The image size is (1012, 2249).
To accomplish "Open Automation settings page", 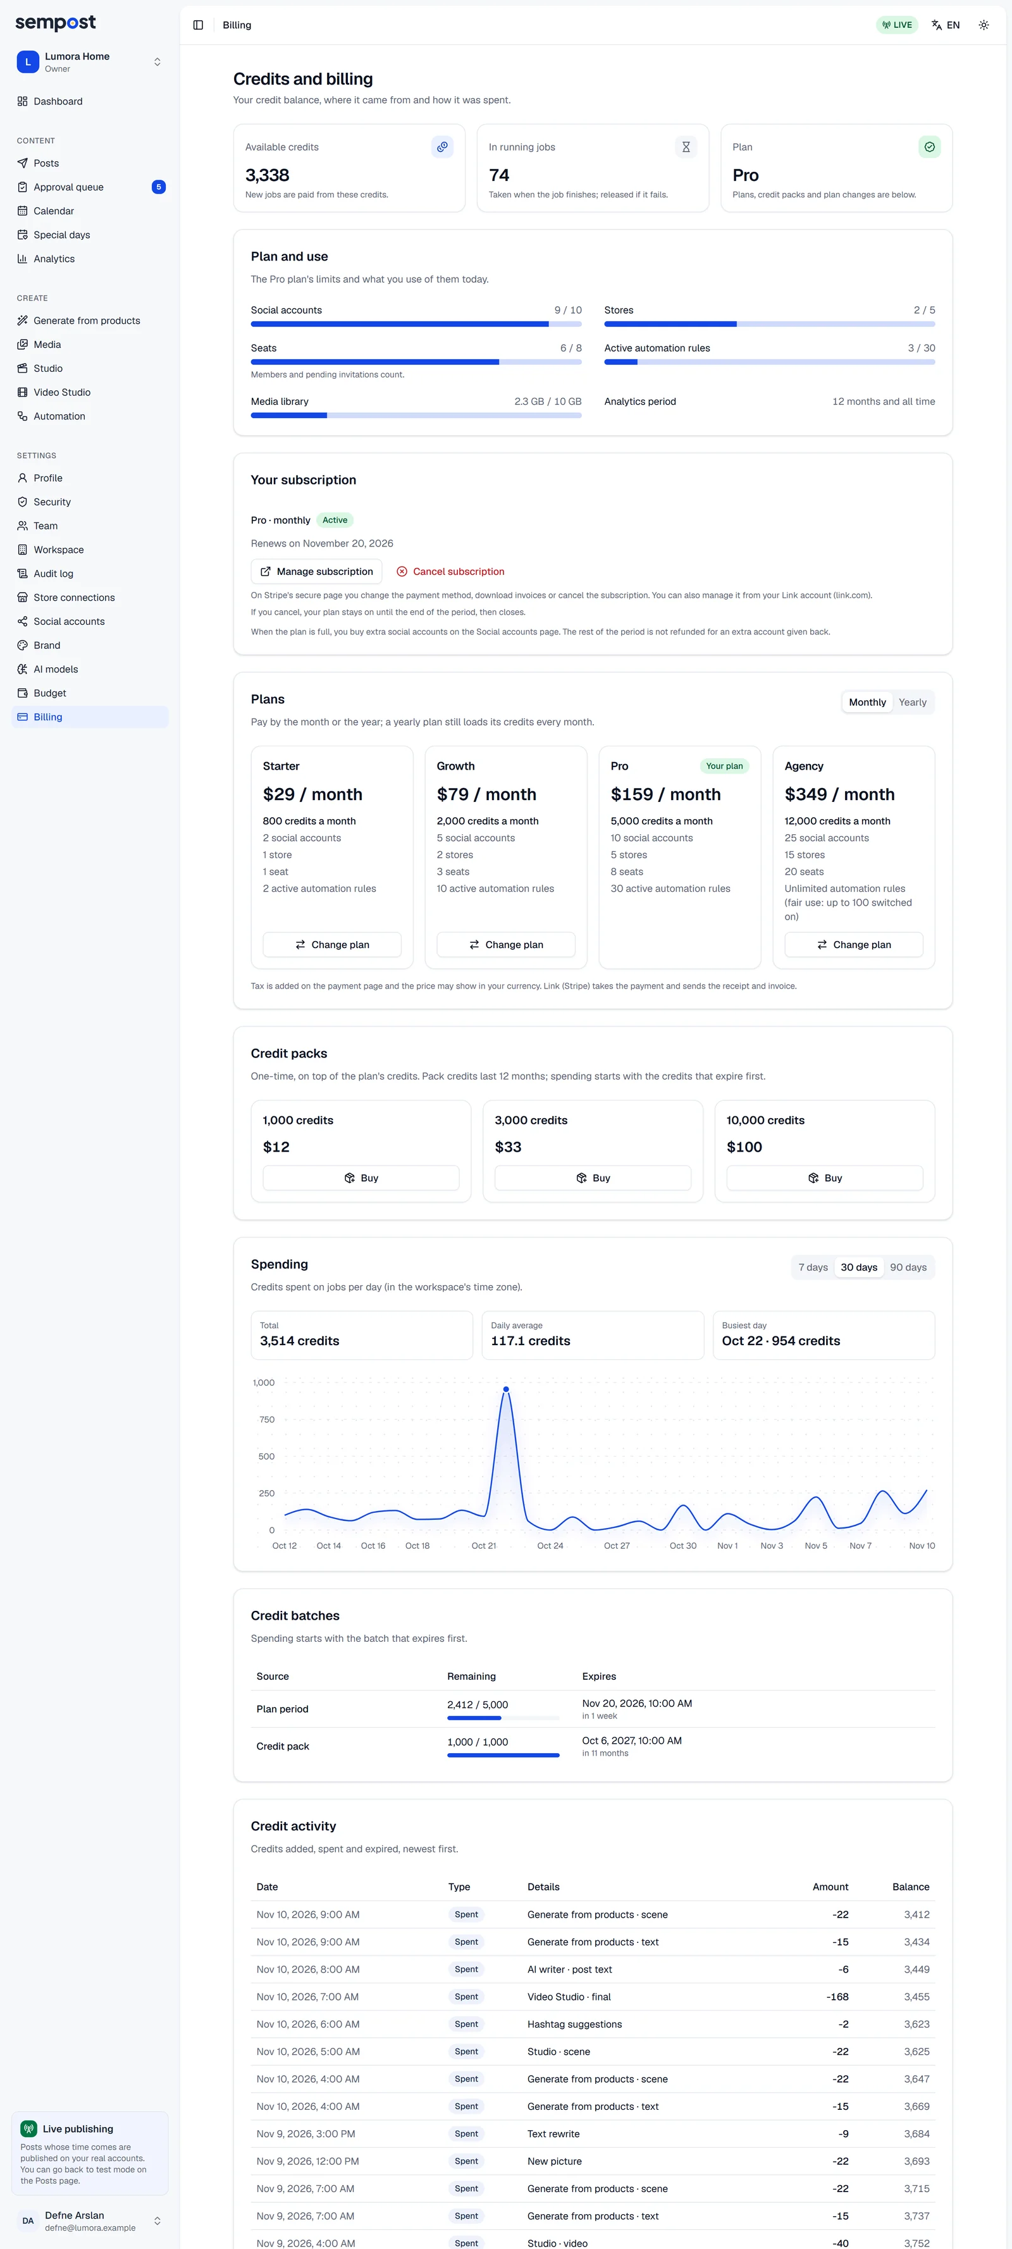I will [x=90, y=416].
